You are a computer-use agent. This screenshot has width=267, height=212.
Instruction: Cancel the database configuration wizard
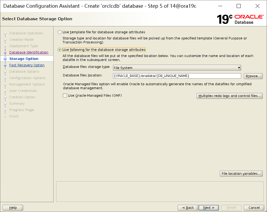pyautogui.click(x=254, y=207)
